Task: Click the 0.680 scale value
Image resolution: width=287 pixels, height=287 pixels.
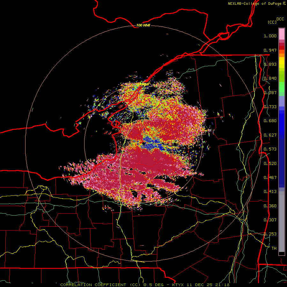Action: [270, 121]
